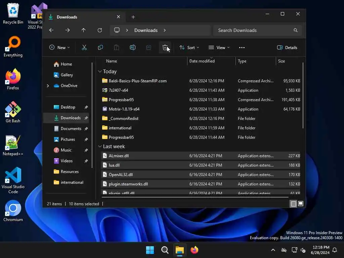Select the plugin.steamworks.dll file

[x=201, y=184]
